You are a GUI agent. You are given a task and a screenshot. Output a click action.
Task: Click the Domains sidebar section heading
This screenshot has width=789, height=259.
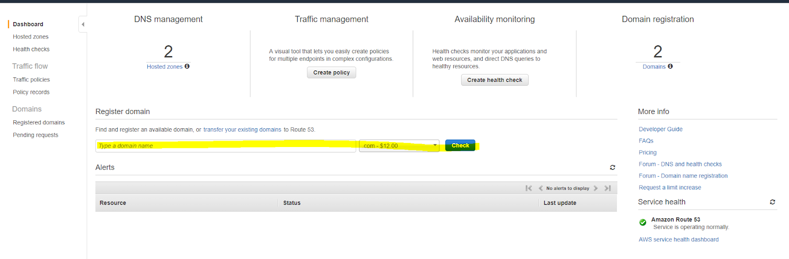[x=27, y=109]
